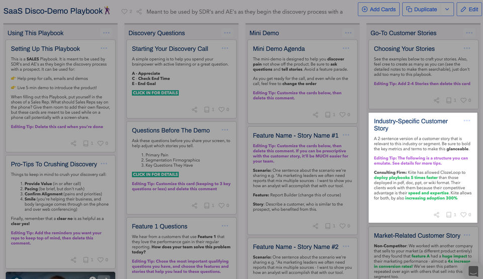The image size is (483, 279).
Task: Click the Go-To Customer Stories column heading
Action: click(403, 33)
